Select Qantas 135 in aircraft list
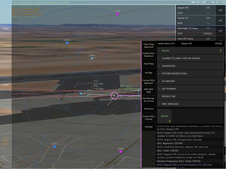The image size is (226, 169). point(195,21)
